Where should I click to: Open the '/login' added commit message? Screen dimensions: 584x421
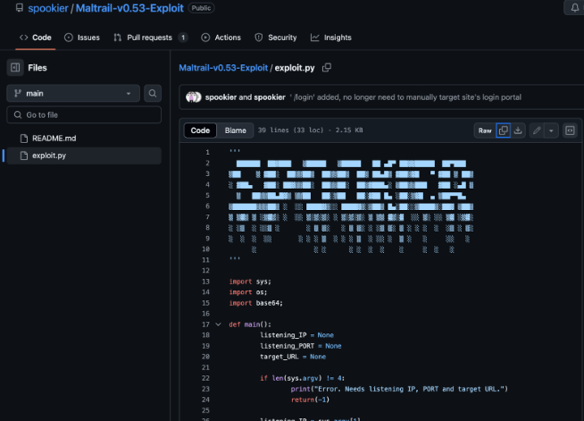pos(405,97)
